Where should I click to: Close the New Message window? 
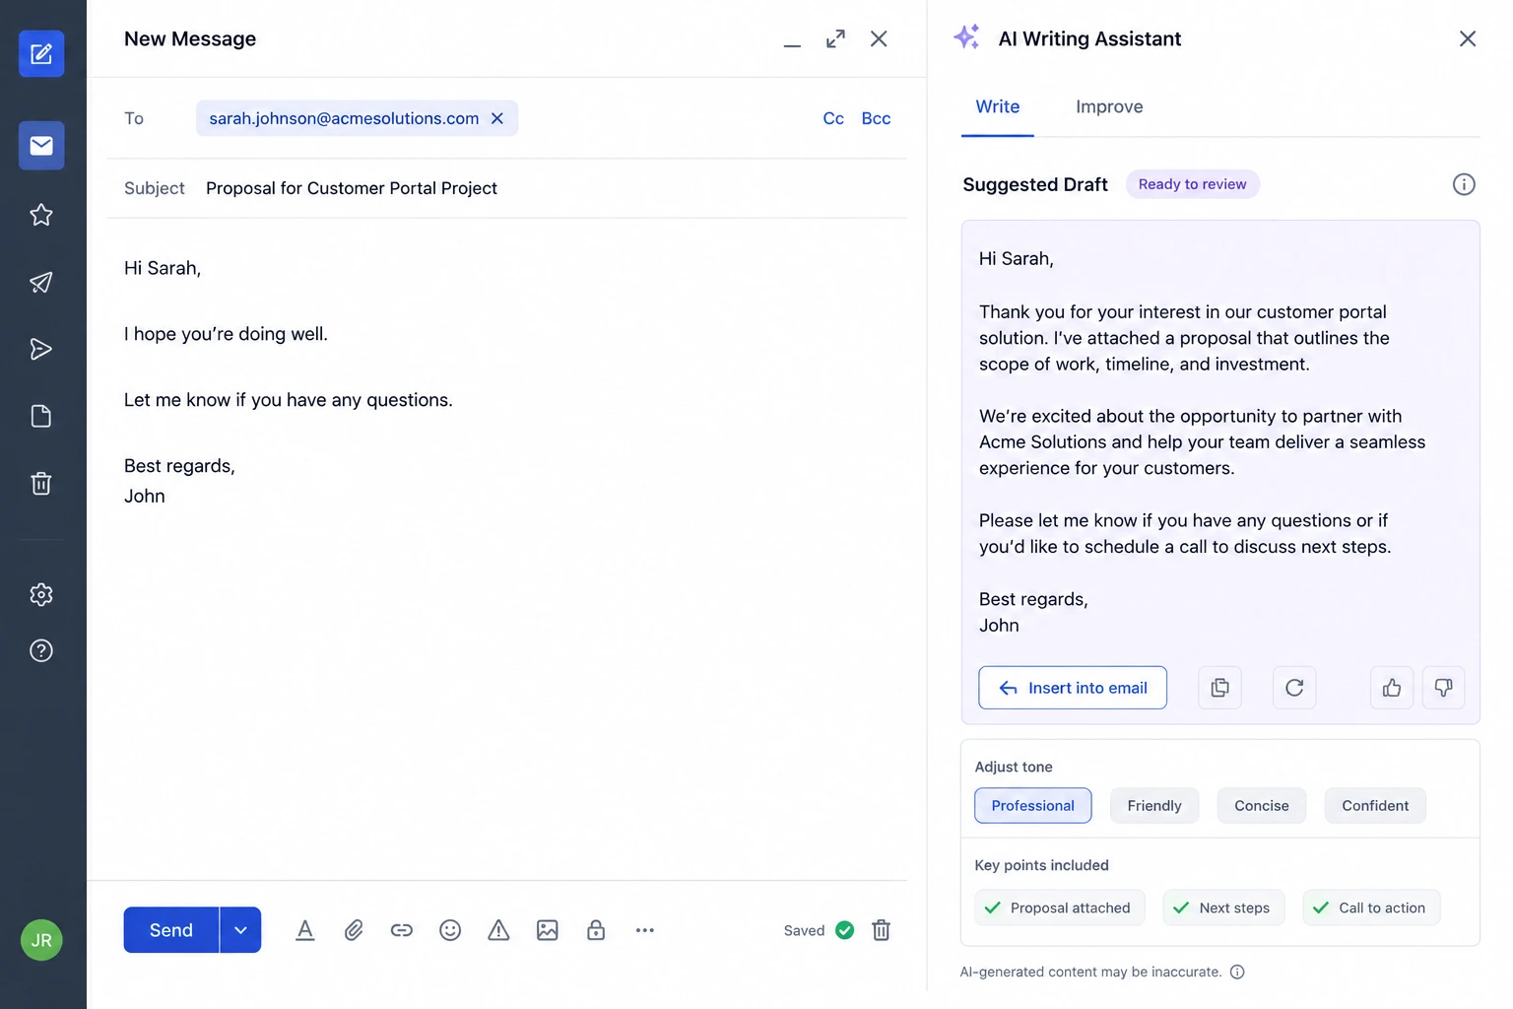pos(879,38)
